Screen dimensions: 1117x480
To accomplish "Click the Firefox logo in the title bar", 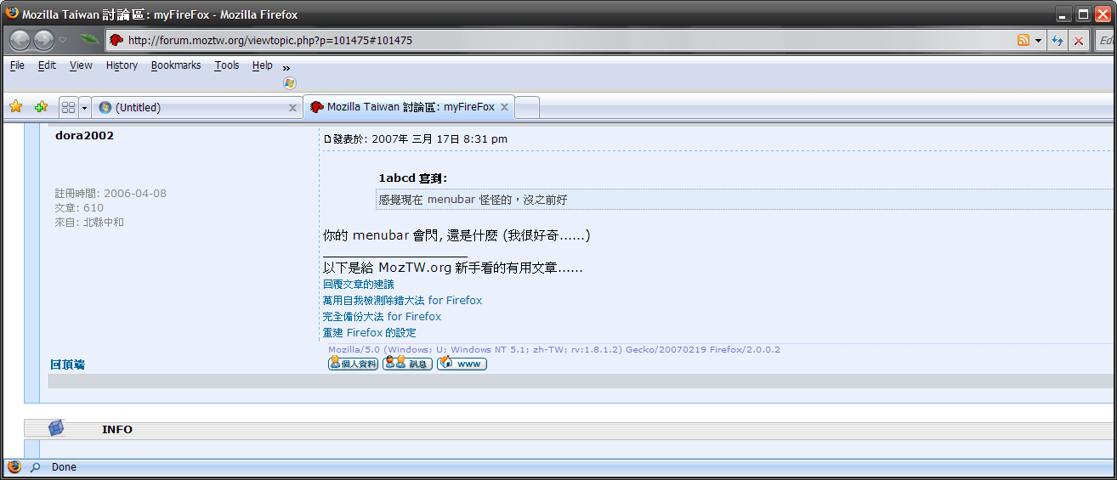I will pos(12,14).
